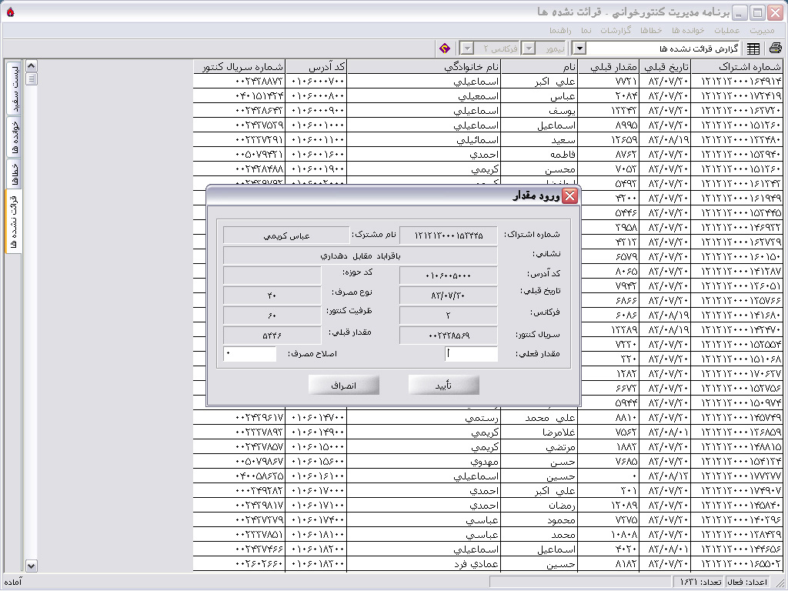
Task: Open the مدیریت menu
Action: (762, 30)
